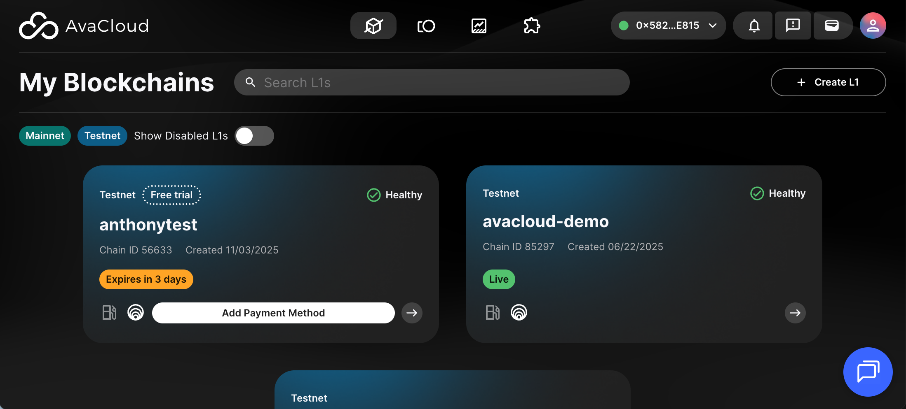
Task: Open anthonytest via its arrow button
Action: point(412,313)
